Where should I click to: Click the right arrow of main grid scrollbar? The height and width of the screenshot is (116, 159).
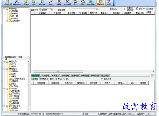tap(153, 72)
